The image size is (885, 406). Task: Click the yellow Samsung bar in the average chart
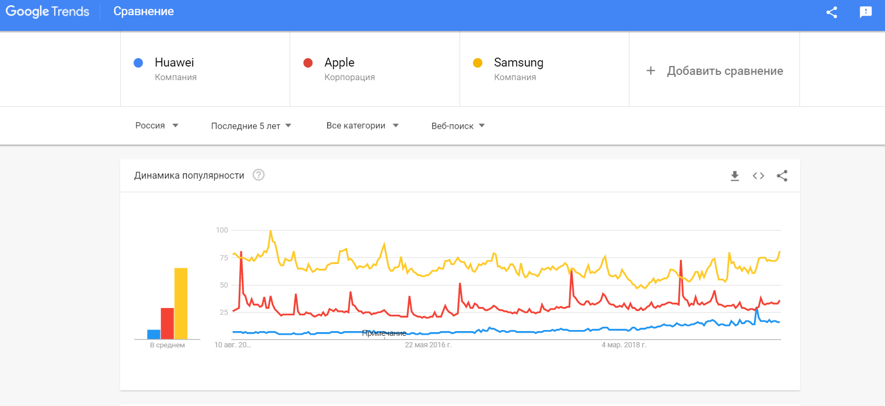pos(181,303)
